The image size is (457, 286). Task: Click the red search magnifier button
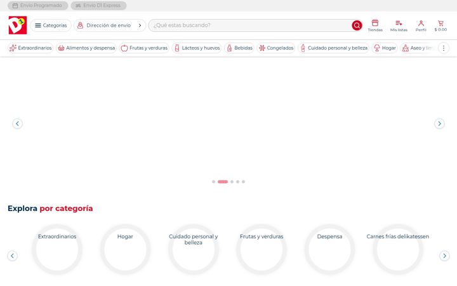coord(357,25)
